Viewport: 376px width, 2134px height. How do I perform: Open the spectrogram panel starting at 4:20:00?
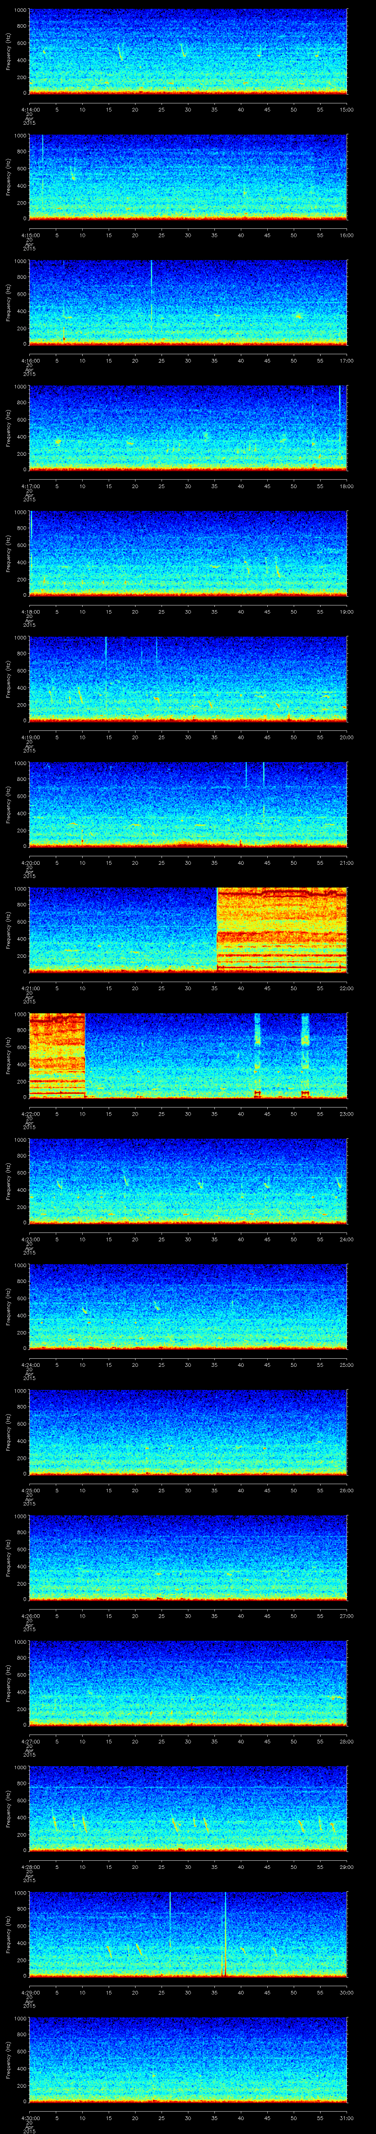tap(188, 804)
